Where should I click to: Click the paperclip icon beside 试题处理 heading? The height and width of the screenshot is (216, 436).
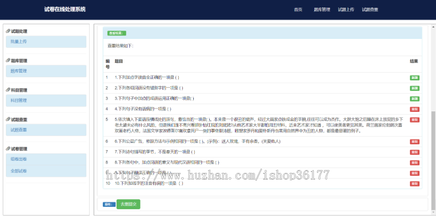(8, 31)
